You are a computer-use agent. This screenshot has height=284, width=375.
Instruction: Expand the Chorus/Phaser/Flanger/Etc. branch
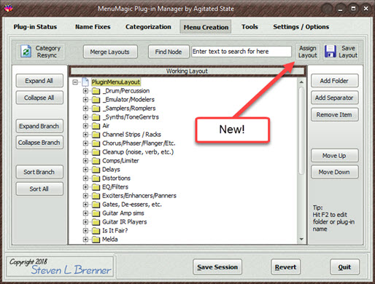85,143
